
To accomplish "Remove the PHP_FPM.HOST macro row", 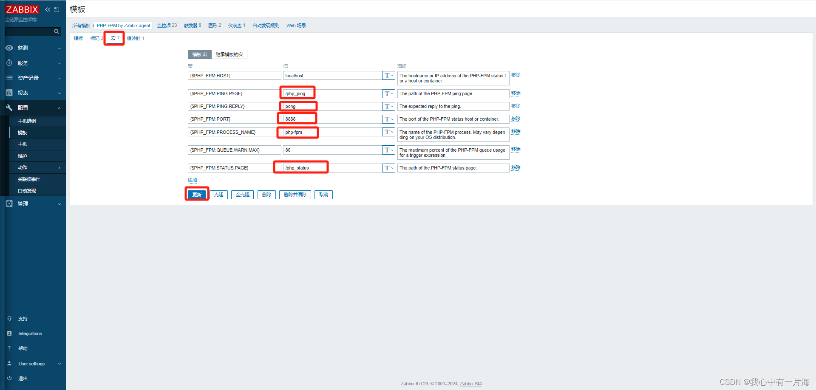I will pos(516,75).
